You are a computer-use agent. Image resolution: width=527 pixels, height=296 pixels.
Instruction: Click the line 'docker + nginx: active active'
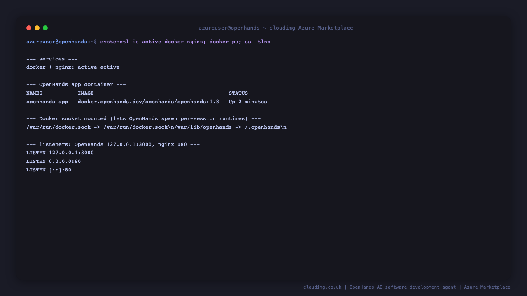73,67
